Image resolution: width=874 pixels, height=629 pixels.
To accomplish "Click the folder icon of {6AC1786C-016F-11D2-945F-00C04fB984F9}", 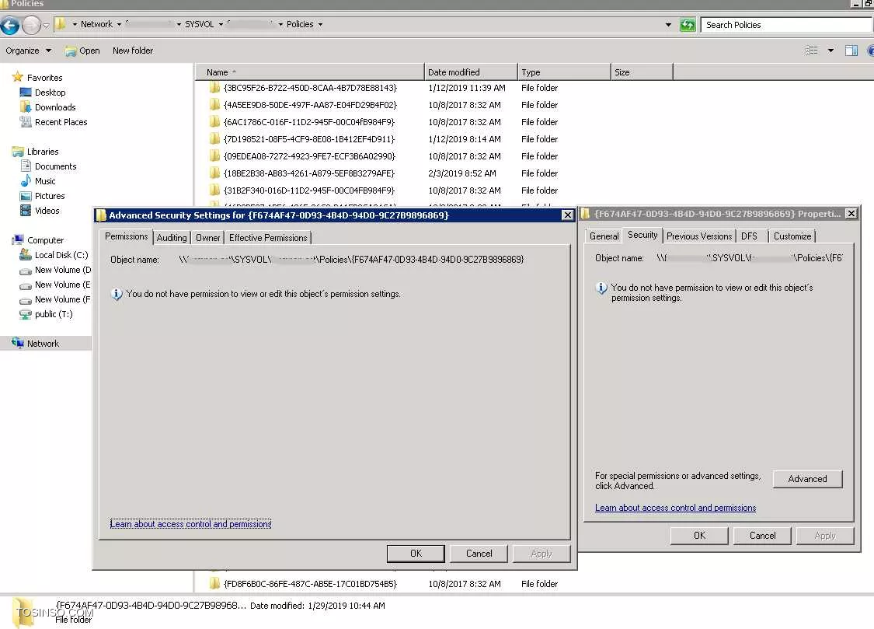I will (x=214, y=121).
